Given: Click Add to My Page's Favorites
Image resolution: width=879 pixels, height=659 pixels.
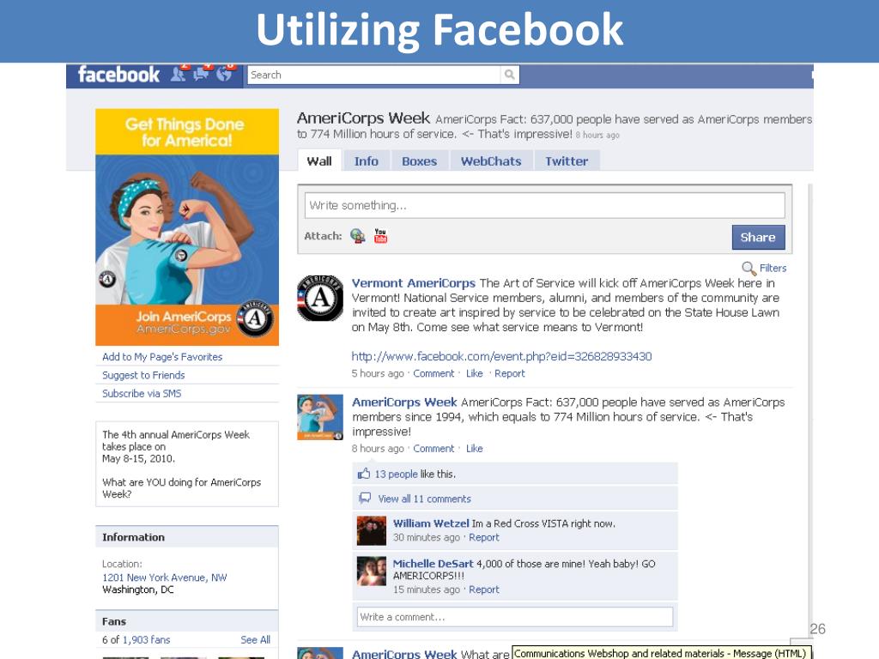Looking at the screenshot, I should (x=162, y=357).
